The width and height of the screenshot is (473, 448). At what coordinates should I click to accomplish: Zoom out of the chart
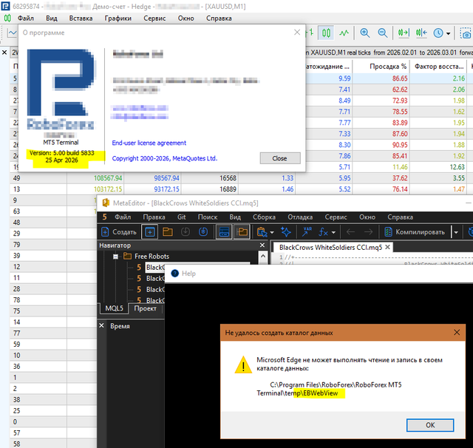(383, 33)
